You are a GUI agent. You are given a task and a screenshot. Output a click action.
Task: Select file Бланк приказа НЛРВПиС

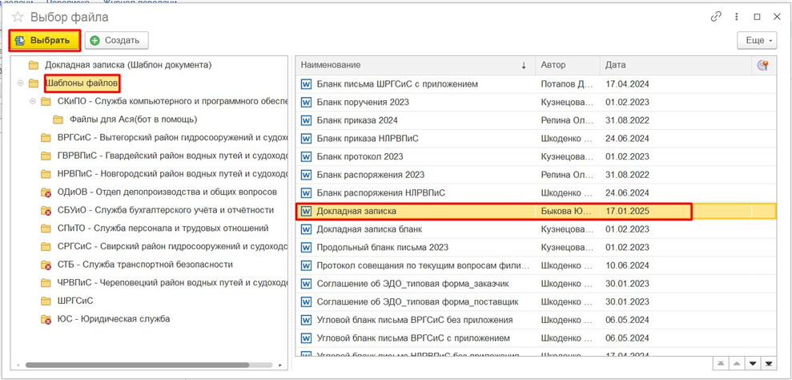pos(368,139)
